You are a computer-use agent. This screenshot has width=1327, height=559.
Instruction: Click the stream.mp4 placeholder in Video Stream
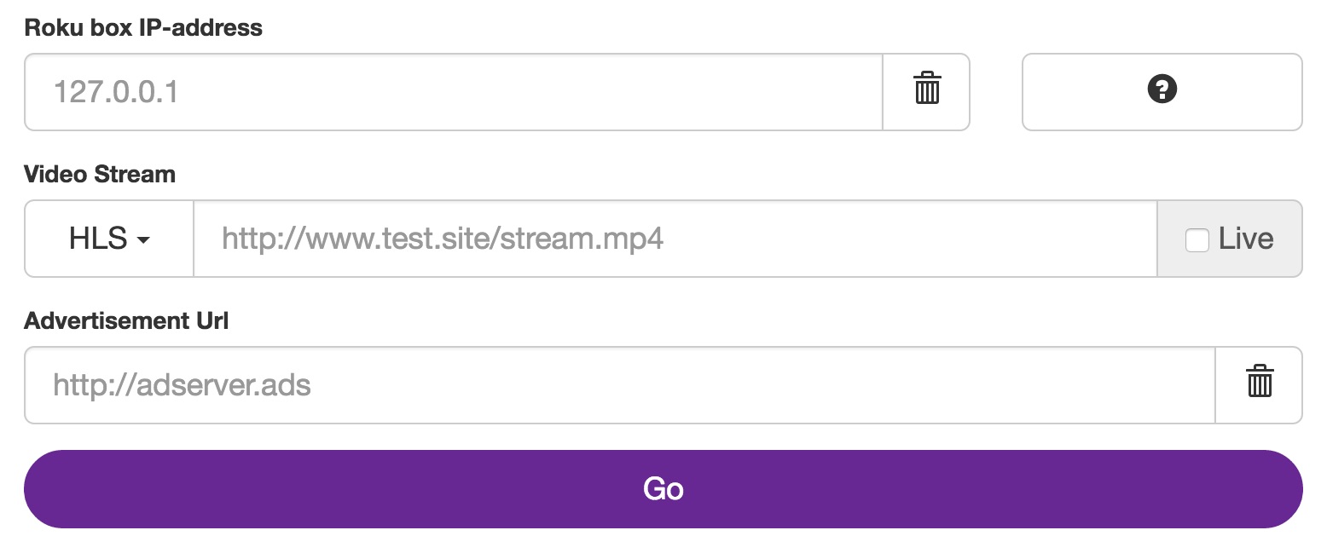442,239
